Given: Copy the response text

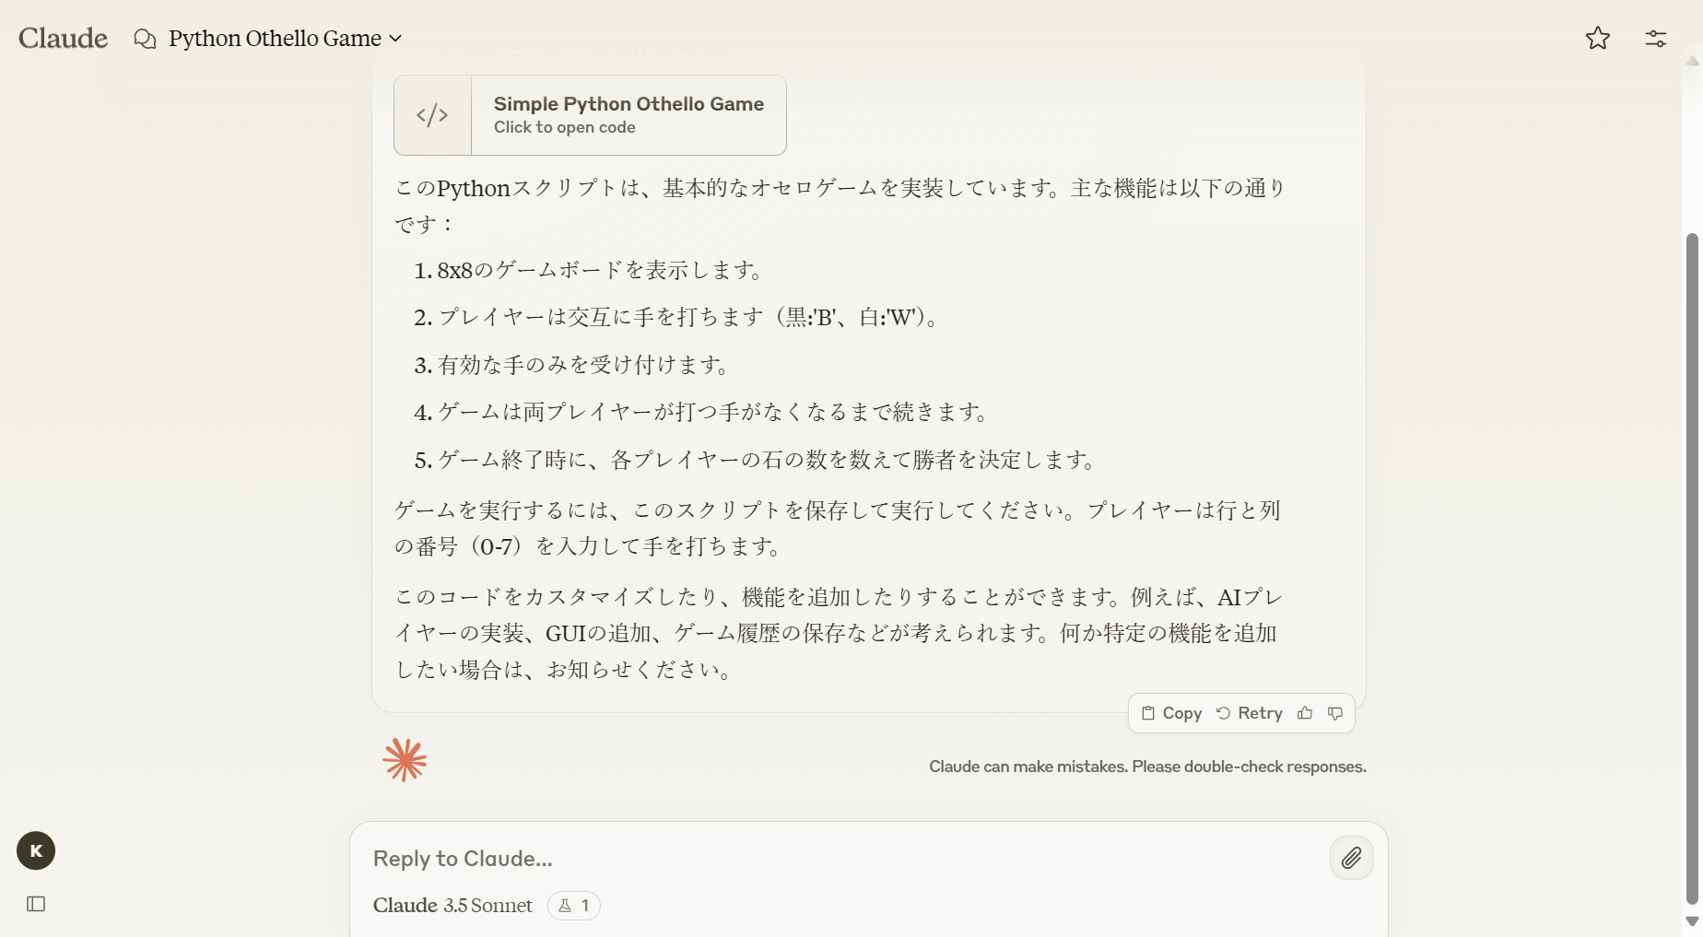Looking at the screenshot, I should pyautogui.click(x=1171, y=713).
